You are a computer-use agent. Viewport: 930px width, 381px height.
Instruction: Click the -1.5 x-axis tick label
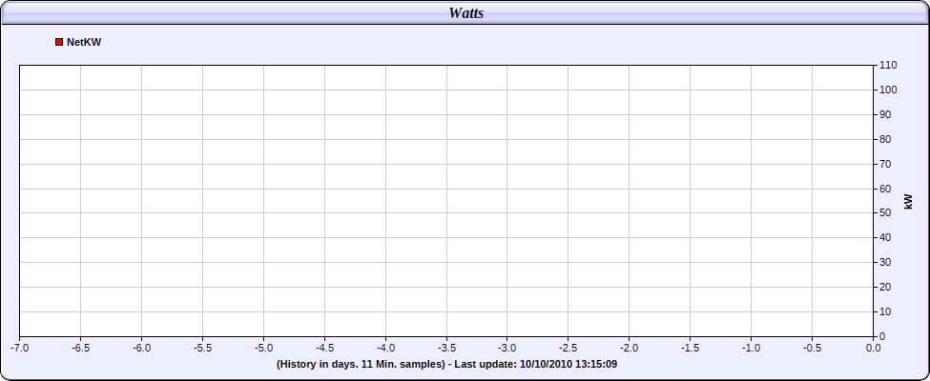tap(691, 348)
